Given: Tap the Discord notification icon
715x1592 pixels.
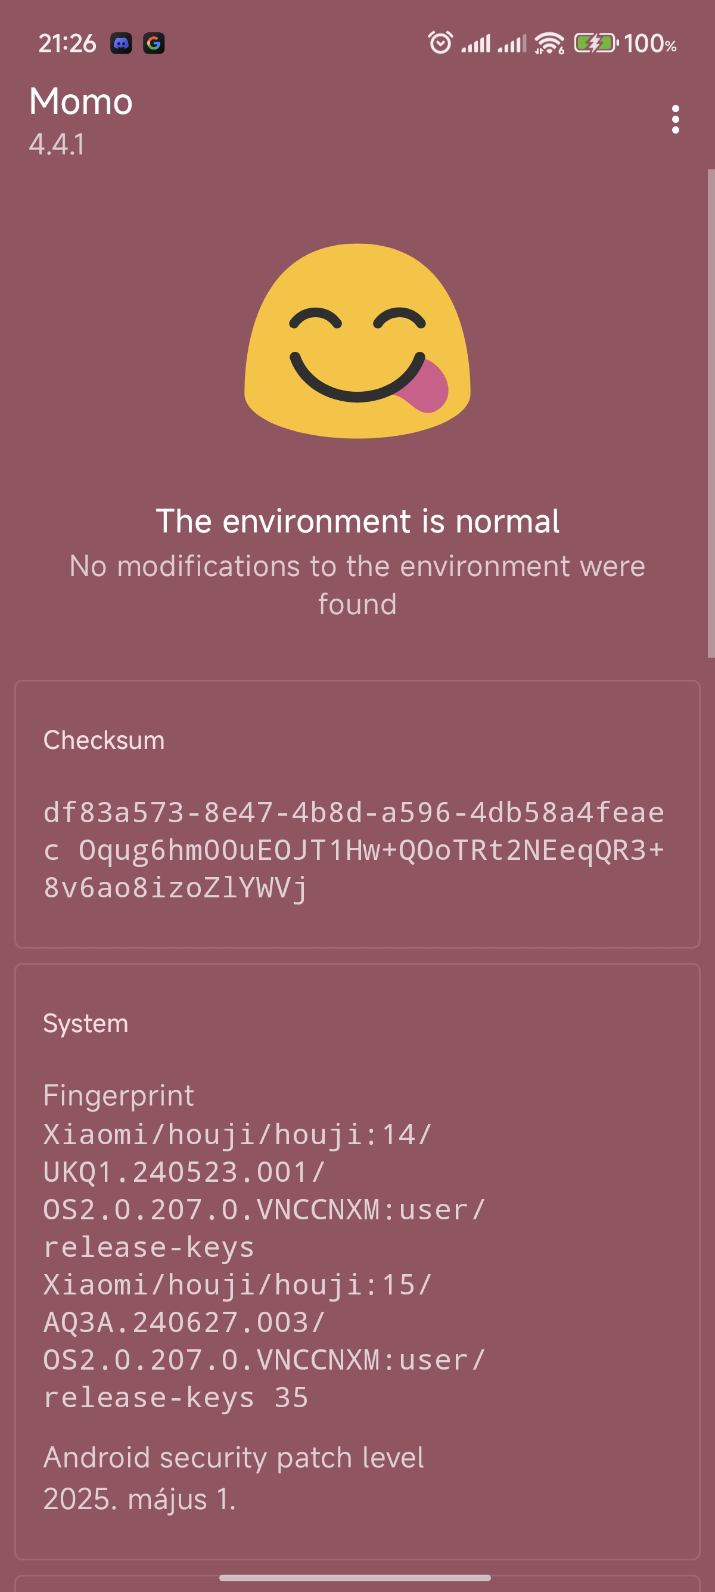Looking at the screenshot, I should tap(121, 44).
